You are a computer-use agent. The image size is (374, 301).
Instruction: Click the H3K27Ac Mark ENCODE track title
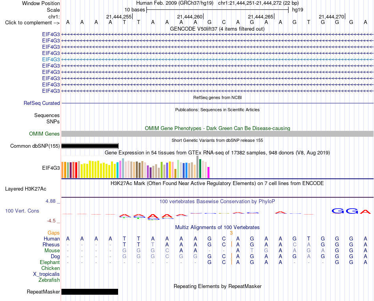click(x=217, y=184)
